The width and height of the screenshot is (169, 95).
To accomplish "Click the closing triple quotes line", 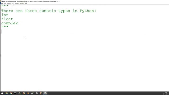I will coord(5,26).
